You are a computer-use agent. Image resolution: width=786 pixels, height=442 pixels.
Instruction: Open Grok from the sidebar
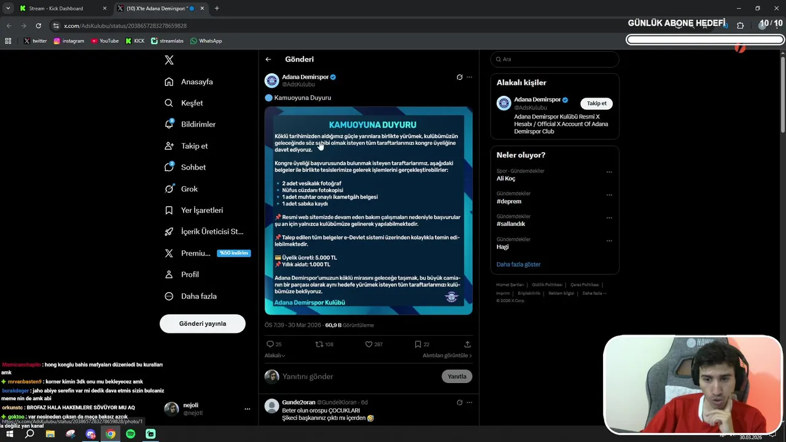[x=181, y=189]
